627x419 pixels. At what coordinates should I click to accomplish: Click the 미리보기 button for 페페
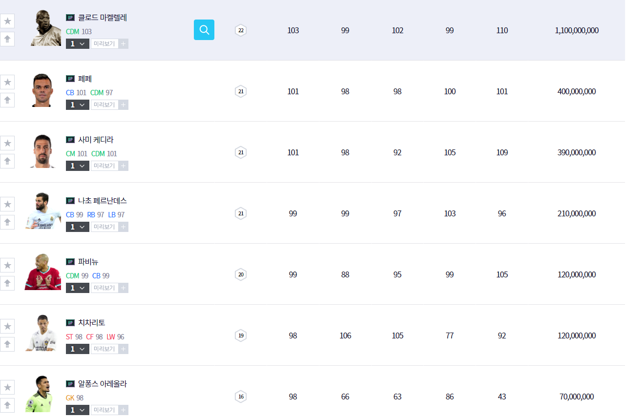point(104,105)
